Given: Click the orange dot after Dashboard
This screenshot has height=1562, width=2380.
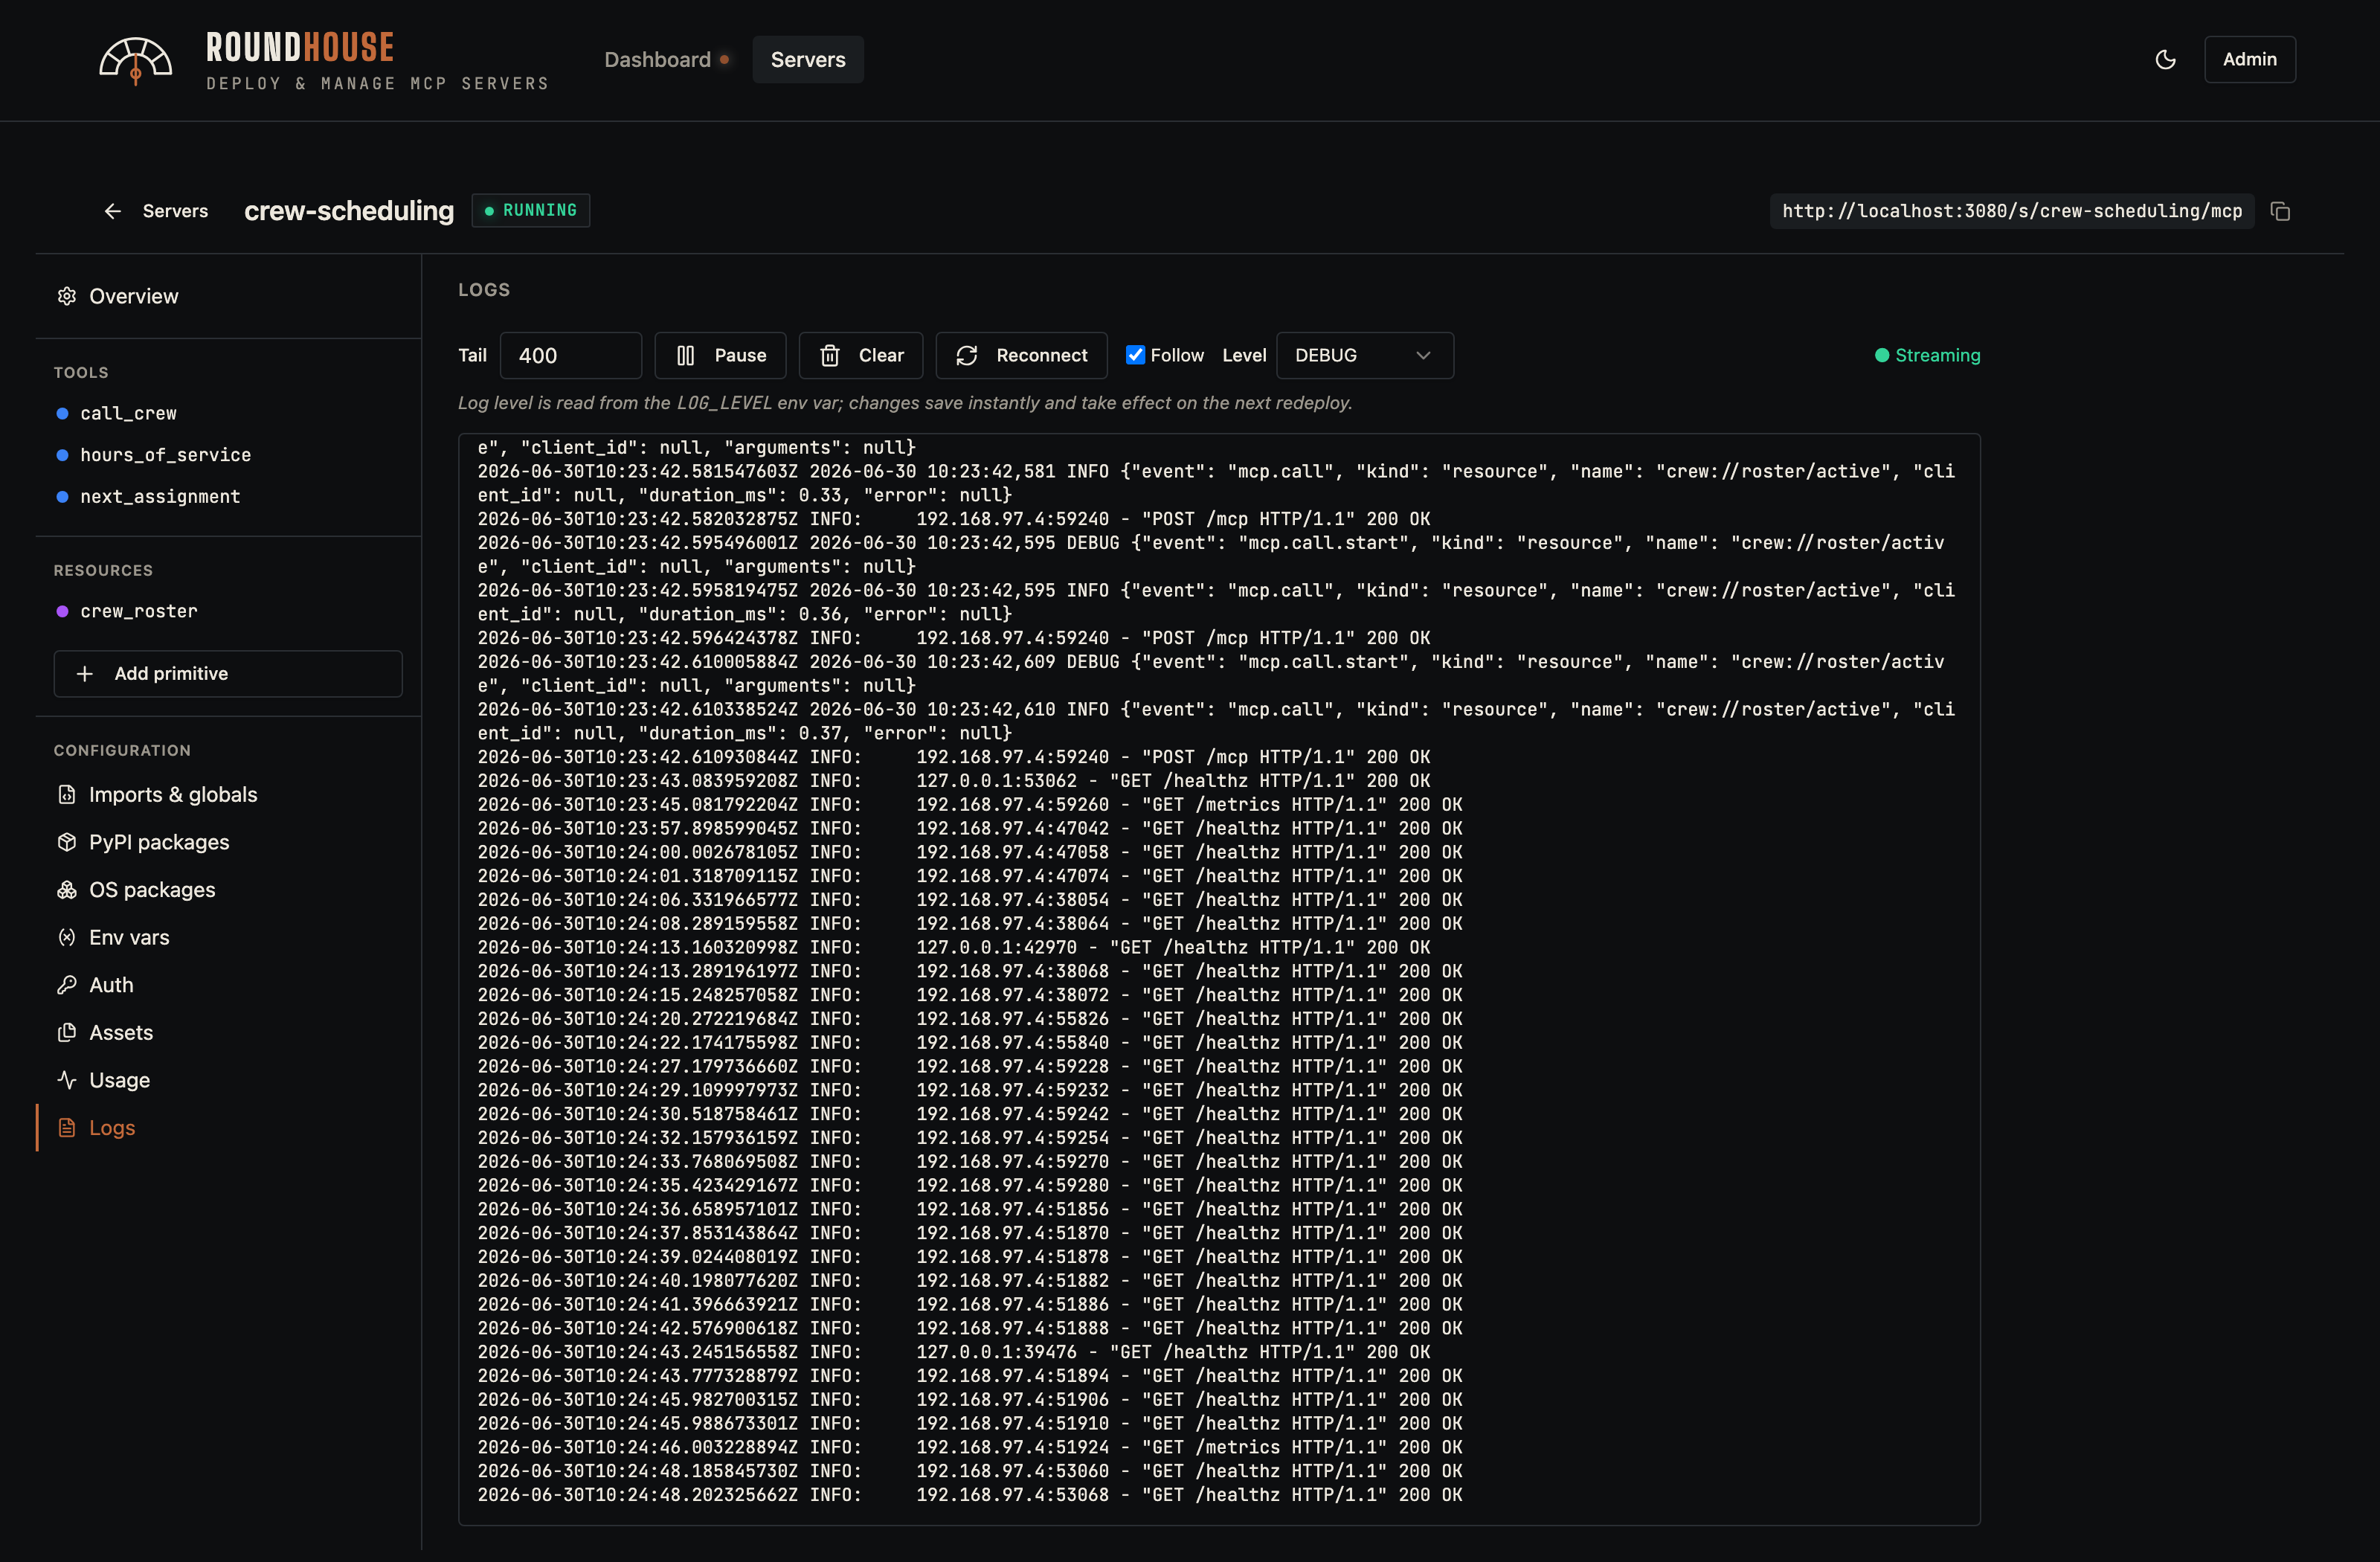Looking at the screenshot, I should coord(725,60).
